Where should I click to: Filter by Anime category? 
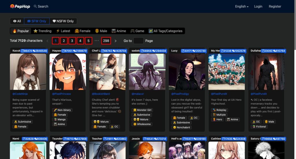[x=119, y=31]
